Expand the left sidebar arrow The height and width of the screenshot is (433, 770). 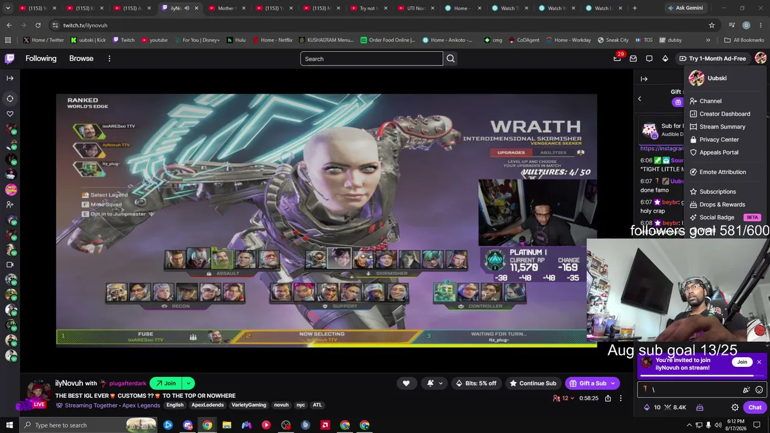[x=10, y=78]
